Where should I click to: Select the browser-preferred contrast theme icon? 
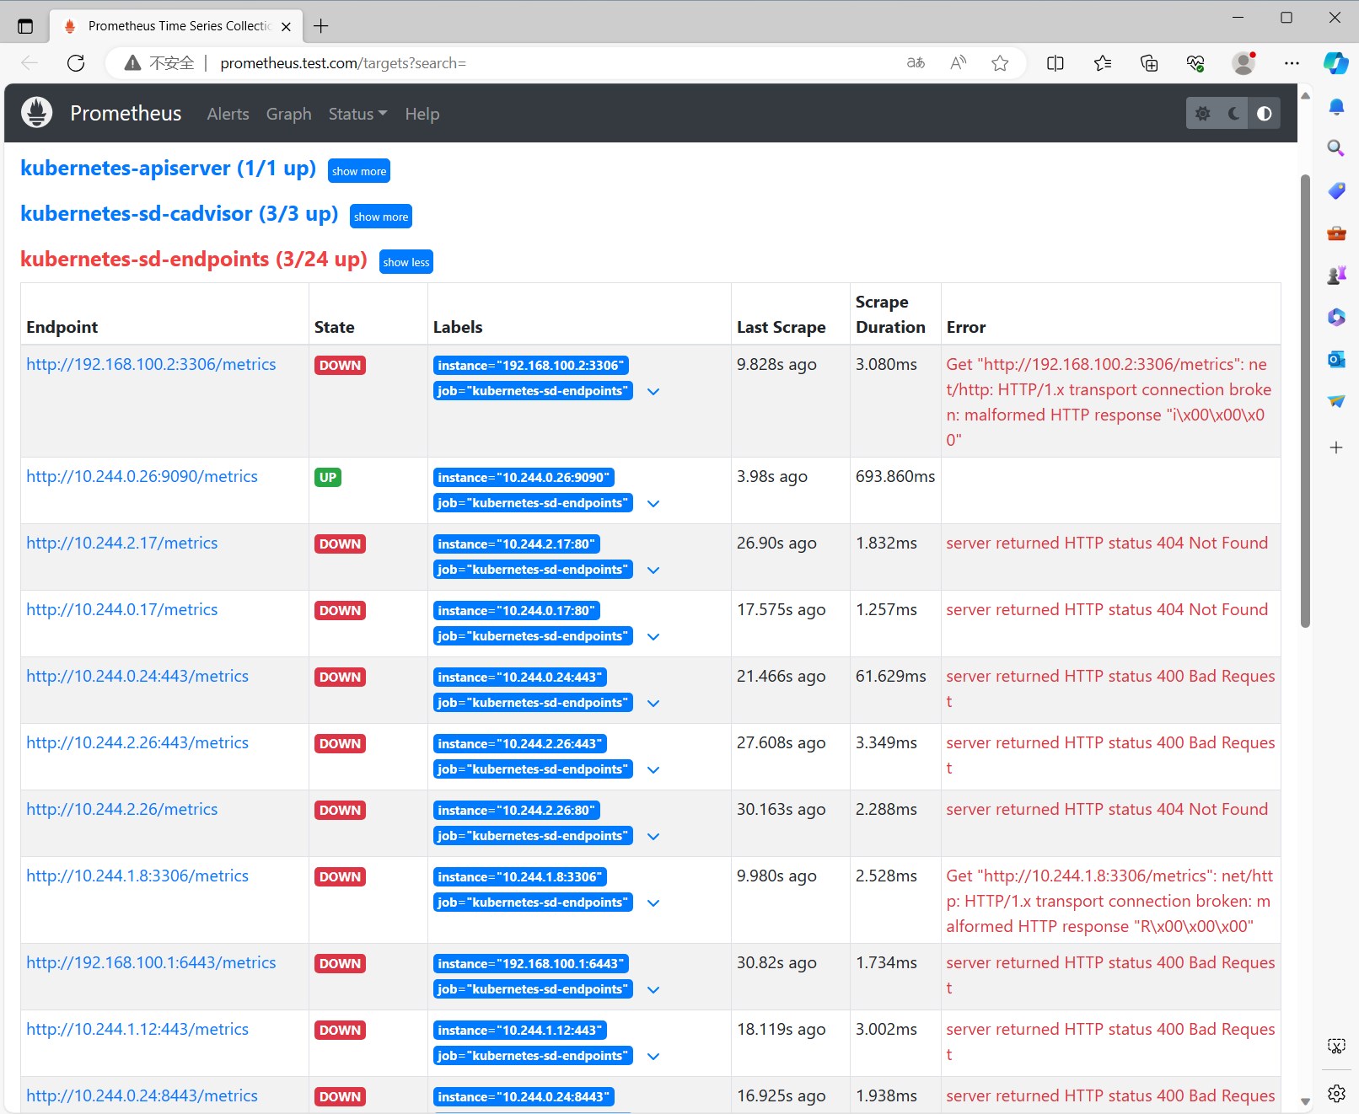[x=1265, y=114]
